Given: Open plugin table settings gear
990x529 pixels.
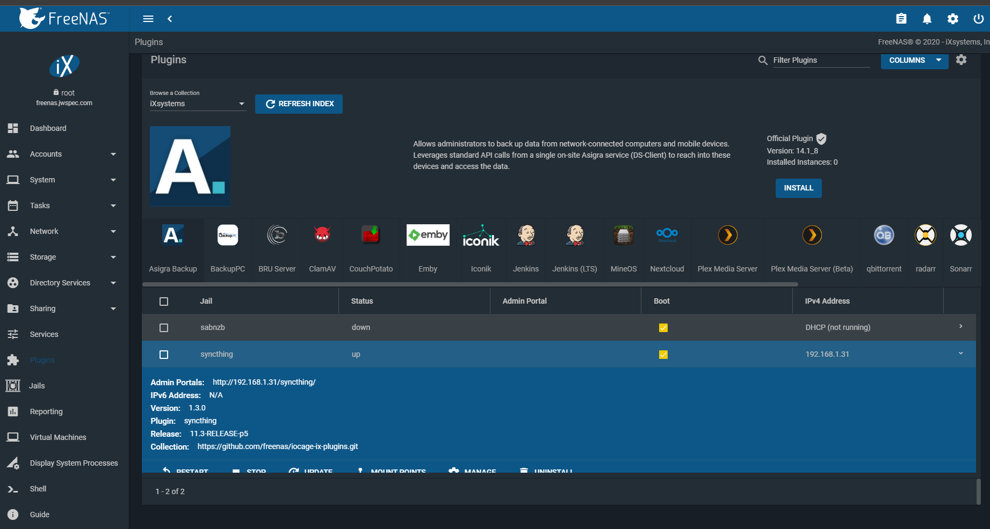Looking at the screenshot, I should point(962,60).
